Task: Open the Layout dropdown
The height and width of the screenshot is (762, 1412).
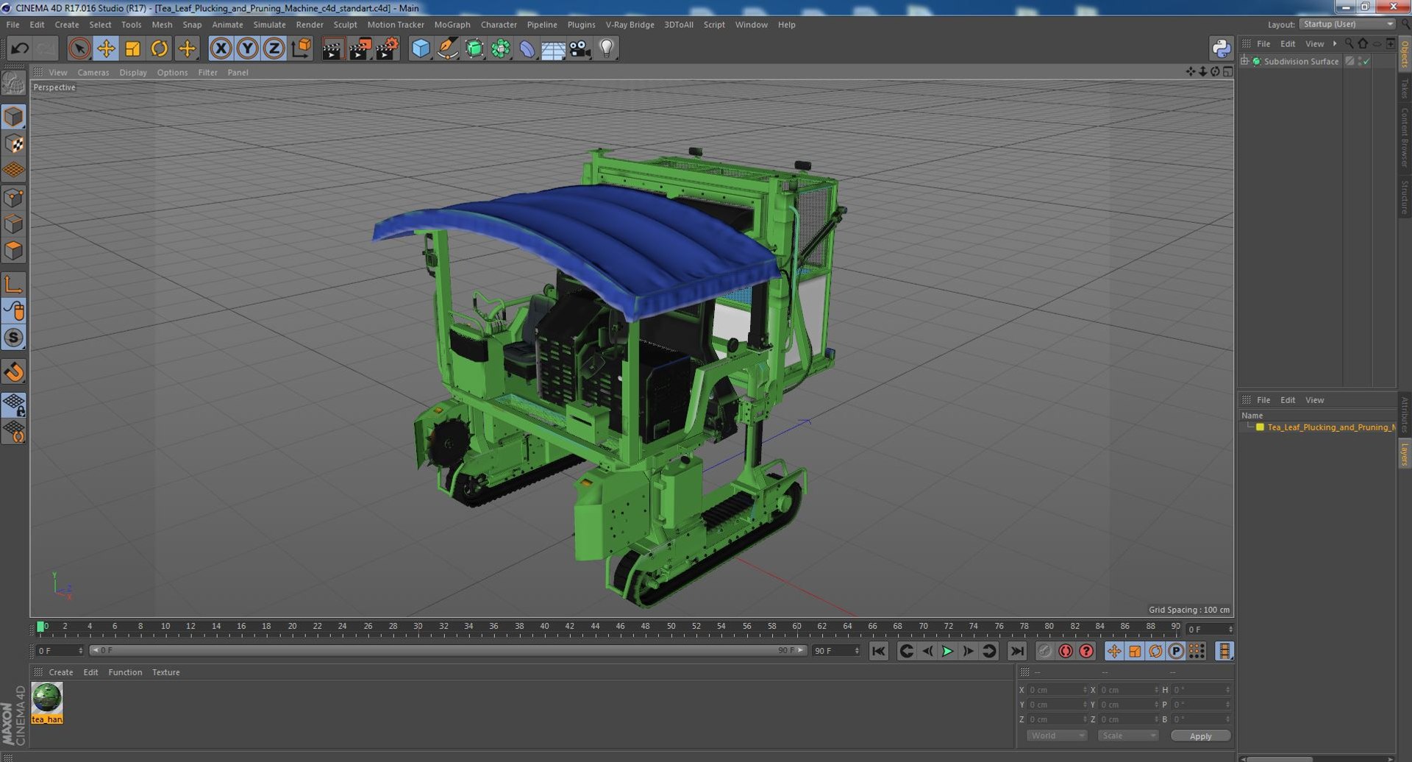Action: point(1347,24)
